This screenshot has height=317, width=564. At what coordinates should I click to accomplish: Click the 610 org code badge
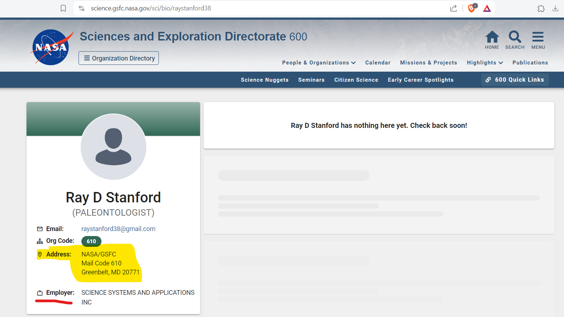tap(91, 241)
